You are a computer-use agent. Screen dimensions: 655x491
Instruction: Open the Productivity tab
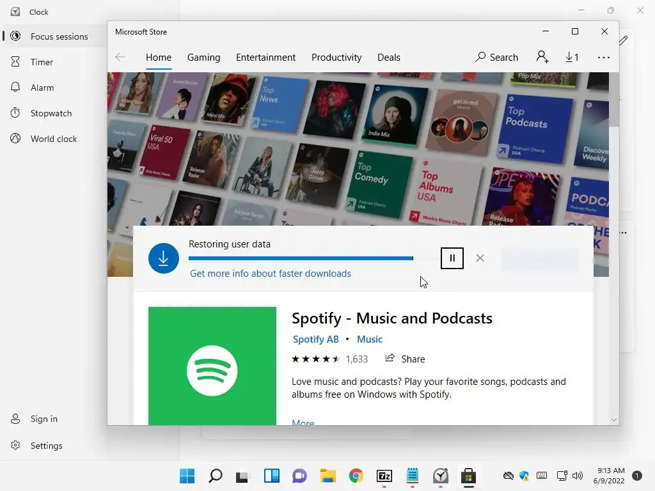pos(336,57)
